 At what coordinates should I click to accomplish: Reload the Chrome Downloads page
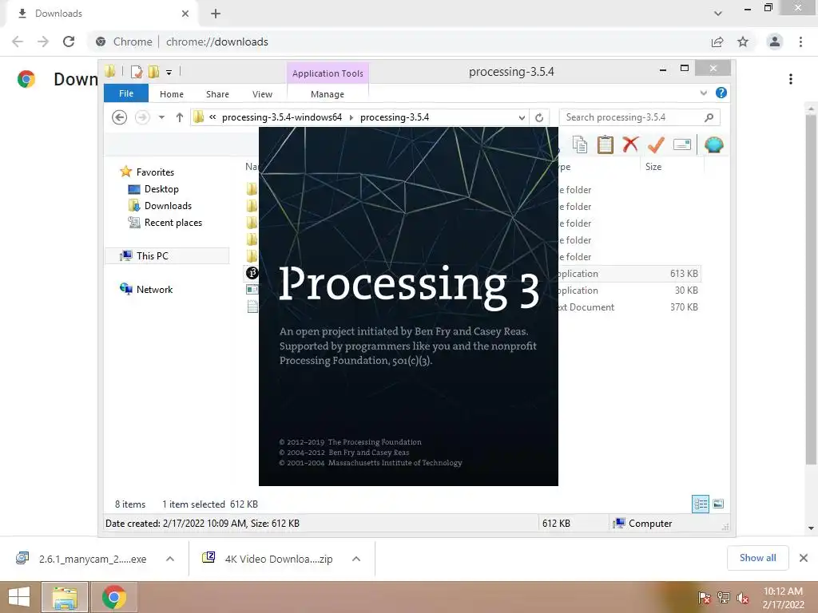[x=69, y=42]
